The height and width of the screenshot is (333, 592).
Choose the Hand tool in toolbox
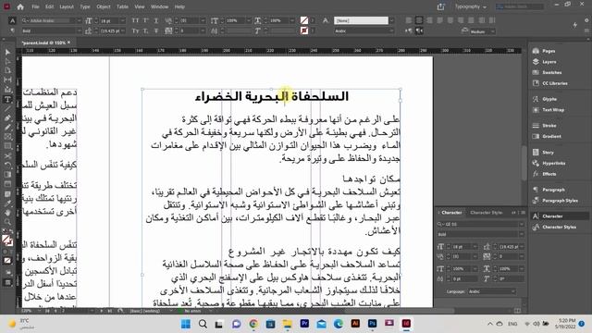point(7,213)
